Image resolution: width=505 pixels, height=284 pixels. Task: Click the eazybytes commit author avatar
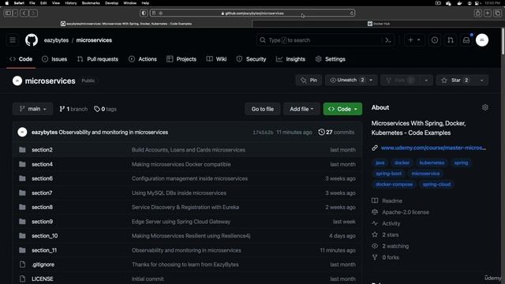(x=22, y=132)
